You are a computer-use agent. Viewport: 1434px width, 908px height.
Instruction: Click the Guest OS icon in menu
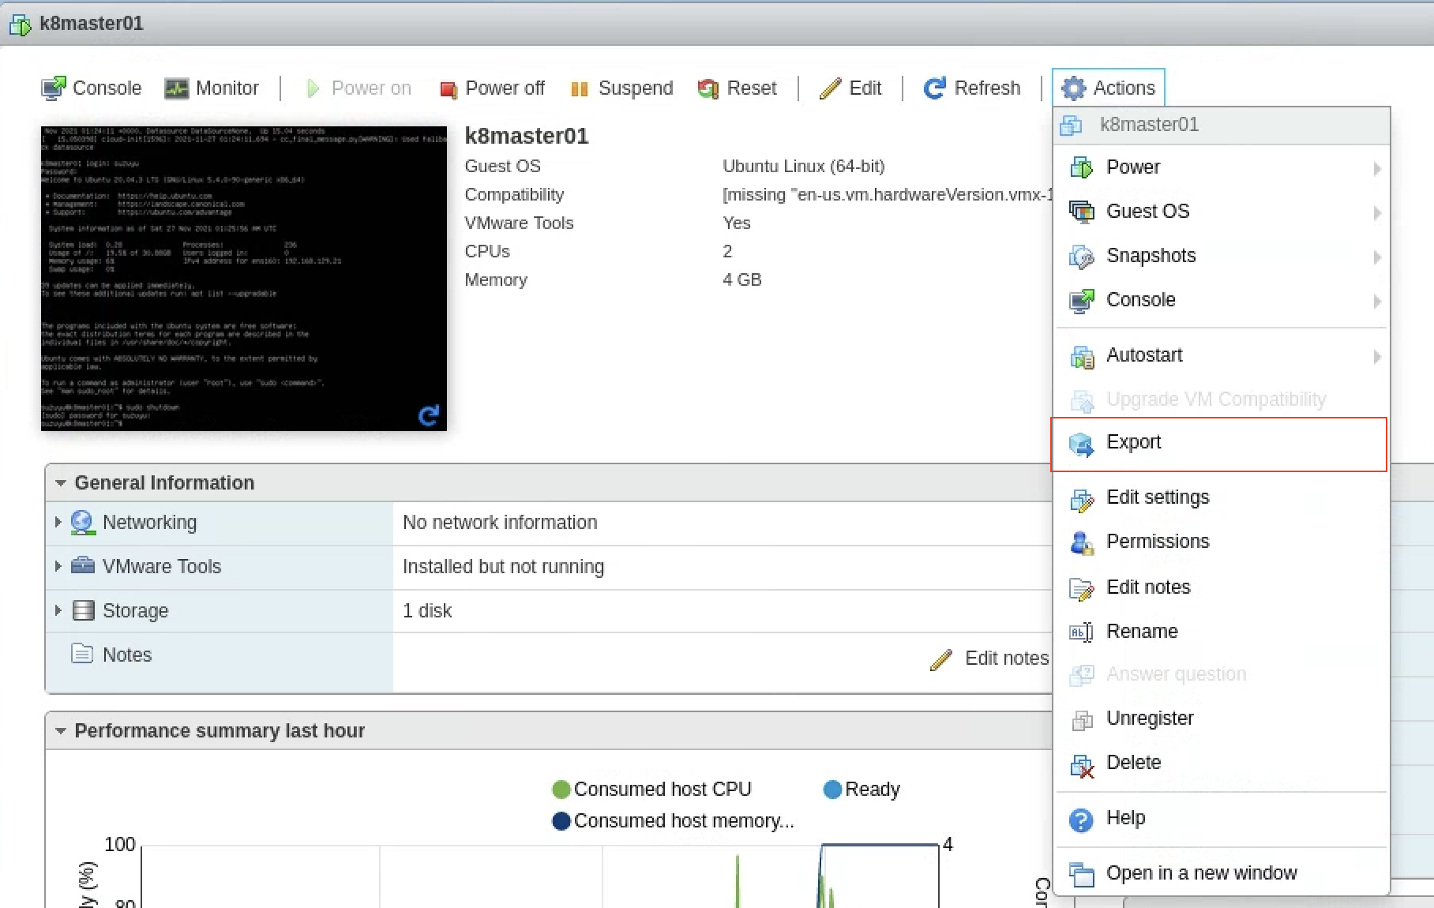1081,212
